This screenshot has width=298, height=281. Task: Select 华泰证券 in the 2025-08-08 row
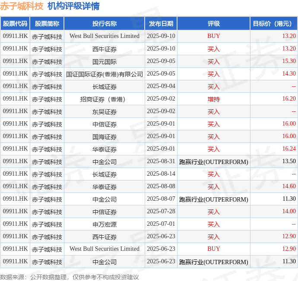click(x=105, y=187)
